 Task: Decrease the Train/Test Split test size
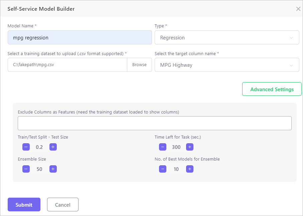[x=26, y=147]
